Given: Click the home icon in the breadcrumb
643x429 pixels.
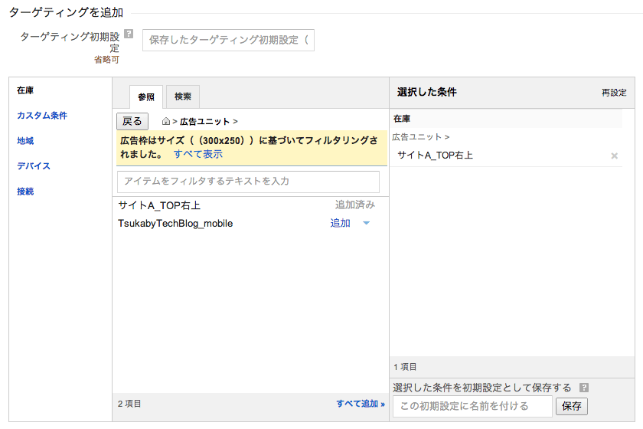Looking at the screenshot, I should [x=165, y=121].
